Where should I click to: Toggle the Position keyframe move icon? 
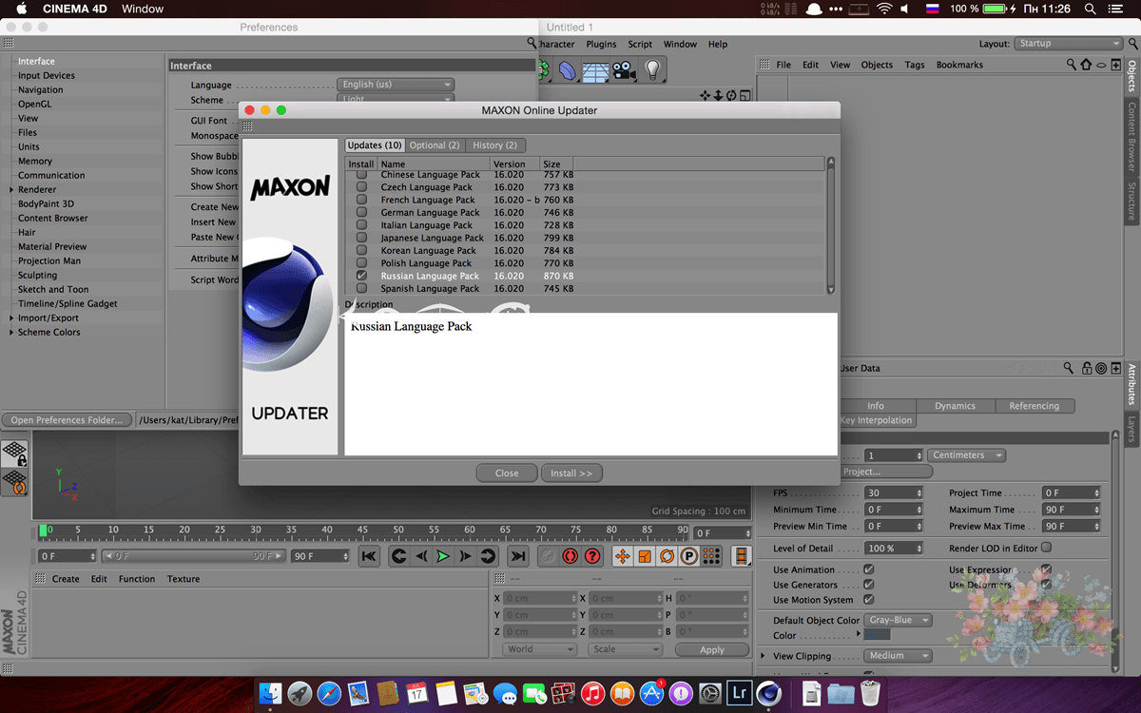(x=623, y=556)
